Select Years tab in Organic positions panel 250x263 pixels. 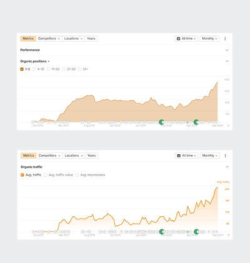click(91, 39)
